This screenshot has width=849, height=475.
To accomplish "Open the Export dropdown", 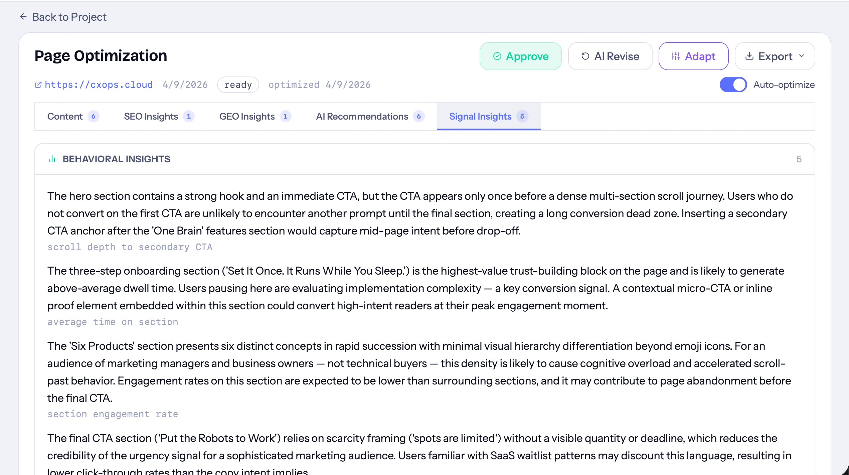I will (775, 56).
